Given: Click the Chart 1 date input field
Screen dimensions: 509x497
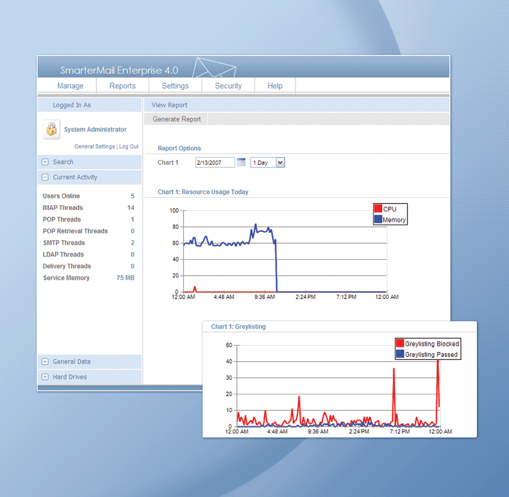Looking at the screenshot, I should pos(215,163).
